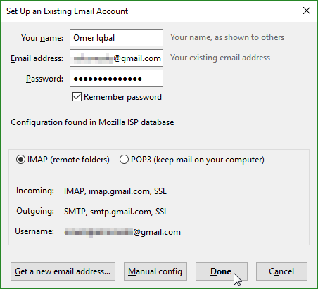Viewport: 318px width, 289px height.
Task: Open Get a new email address
Action: tap(63, 271)
